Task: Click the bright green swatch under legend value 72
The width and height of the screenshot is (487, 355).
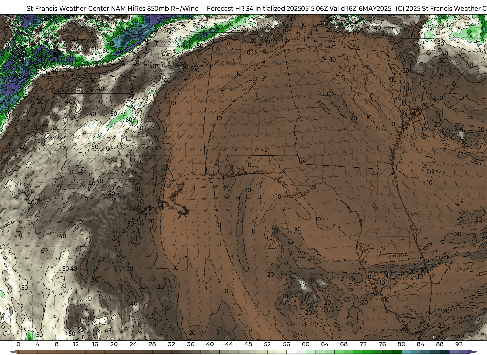Action: [x=368, y=352]
